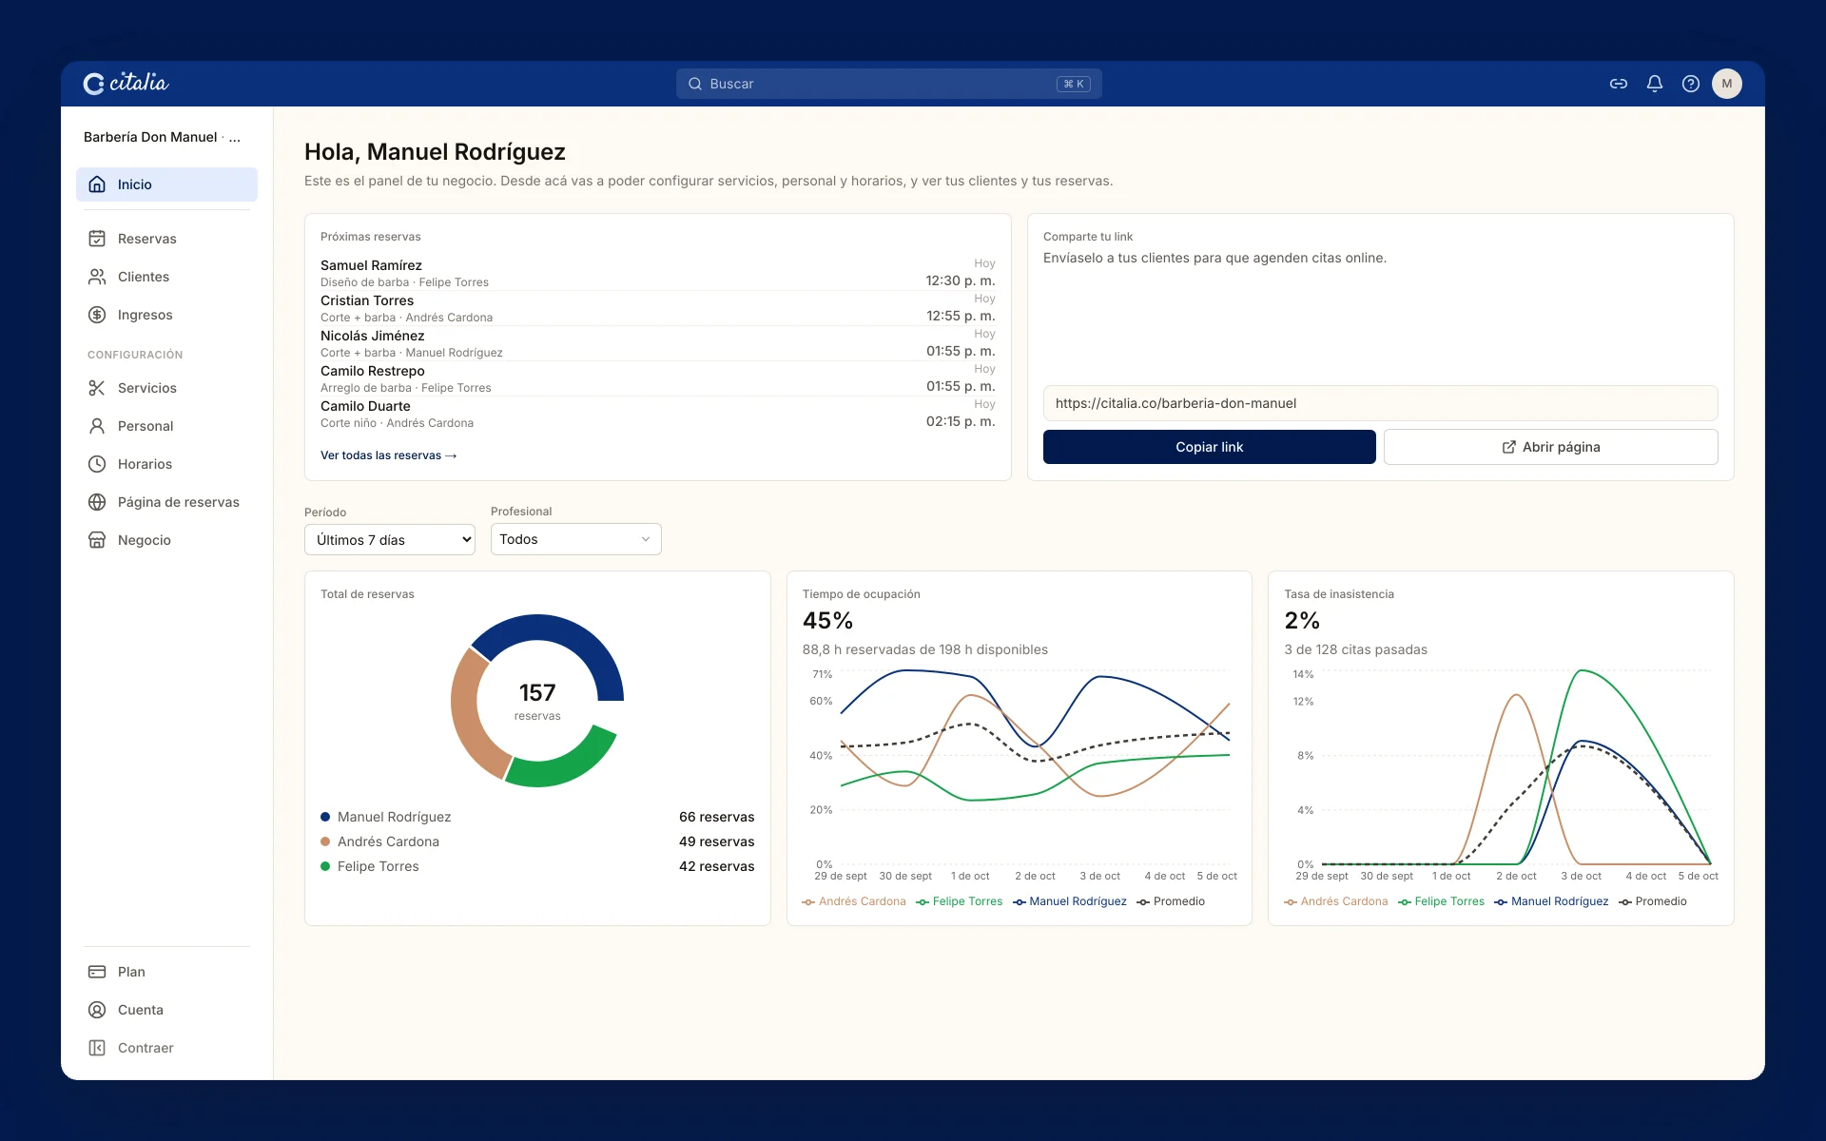Open the Período dropdown Últimos 7 días
Screen dimensions: 1826x1141
[390, 540]
